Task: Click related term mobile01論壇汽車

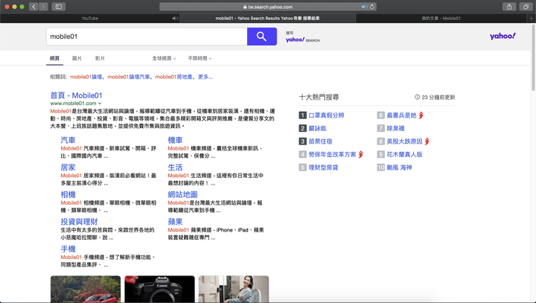Action: (x=129, y=77)
